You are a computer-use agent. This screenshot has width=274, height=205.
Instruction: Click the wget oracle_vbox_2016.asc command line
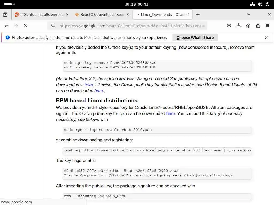(x=157, y=150)
